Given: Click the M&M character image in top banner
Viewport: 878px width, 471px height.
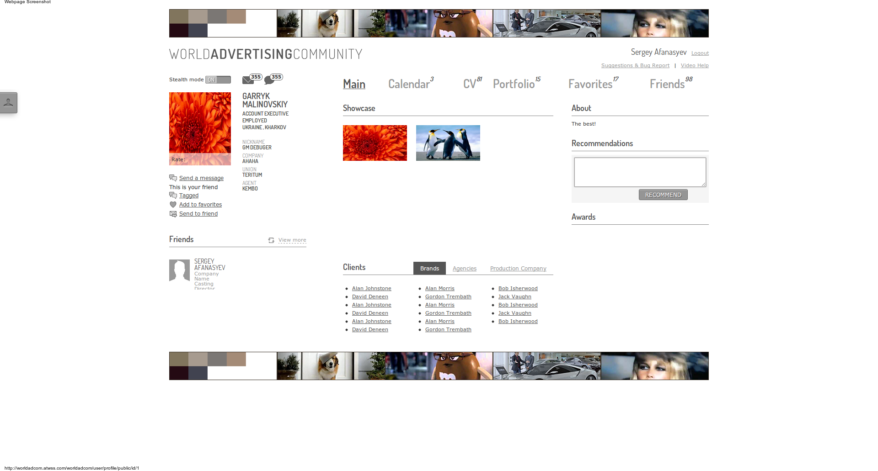Looking at the screenshot, I should [x=439, y=23].
